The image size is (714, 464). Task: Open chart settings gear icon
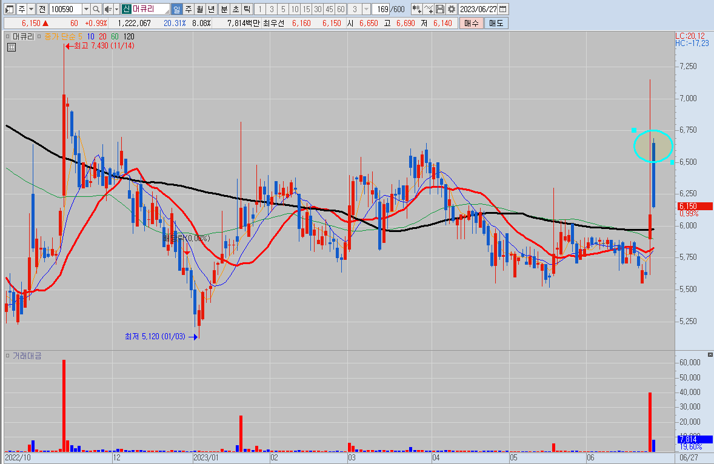pyautogui.click(x=452, y=9)
